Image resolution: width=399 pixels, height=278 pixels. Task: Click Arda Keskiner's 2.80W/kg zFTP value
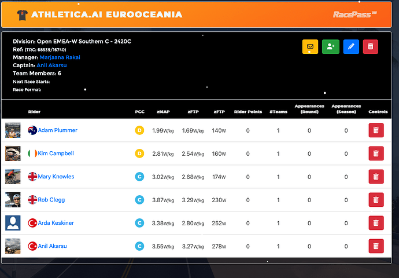(x=193, y=223)
